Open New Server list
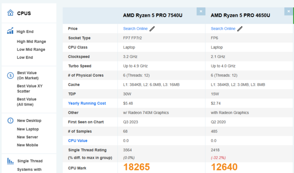Image resolution: width=294 pixels, height=173 pixels. point(28,137)
